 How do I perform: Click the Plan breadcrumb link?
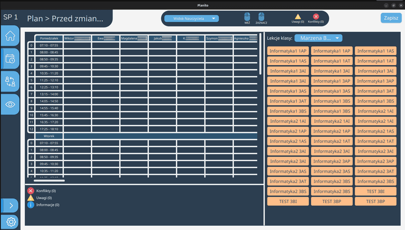pos(35,19)
